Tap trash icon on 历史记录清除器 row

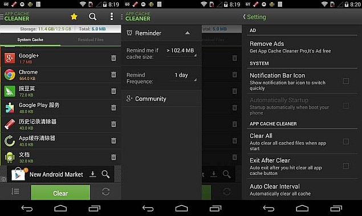coord(113,124)
